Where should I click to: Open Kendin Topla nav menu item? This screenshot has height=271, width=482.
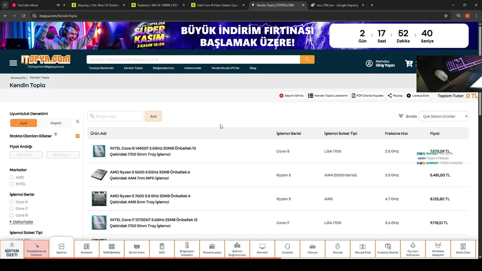(x=133, y=68)
